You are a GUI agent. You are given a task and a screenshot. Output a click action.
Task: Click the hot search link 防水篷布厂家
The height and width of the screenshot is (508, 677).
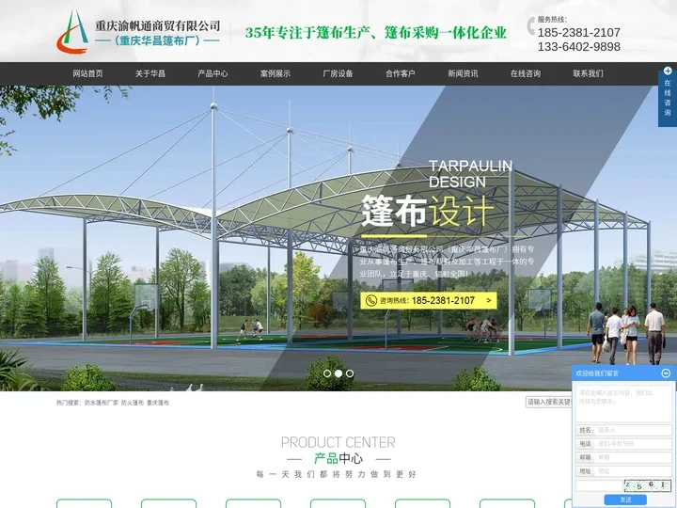click(102, 403)
